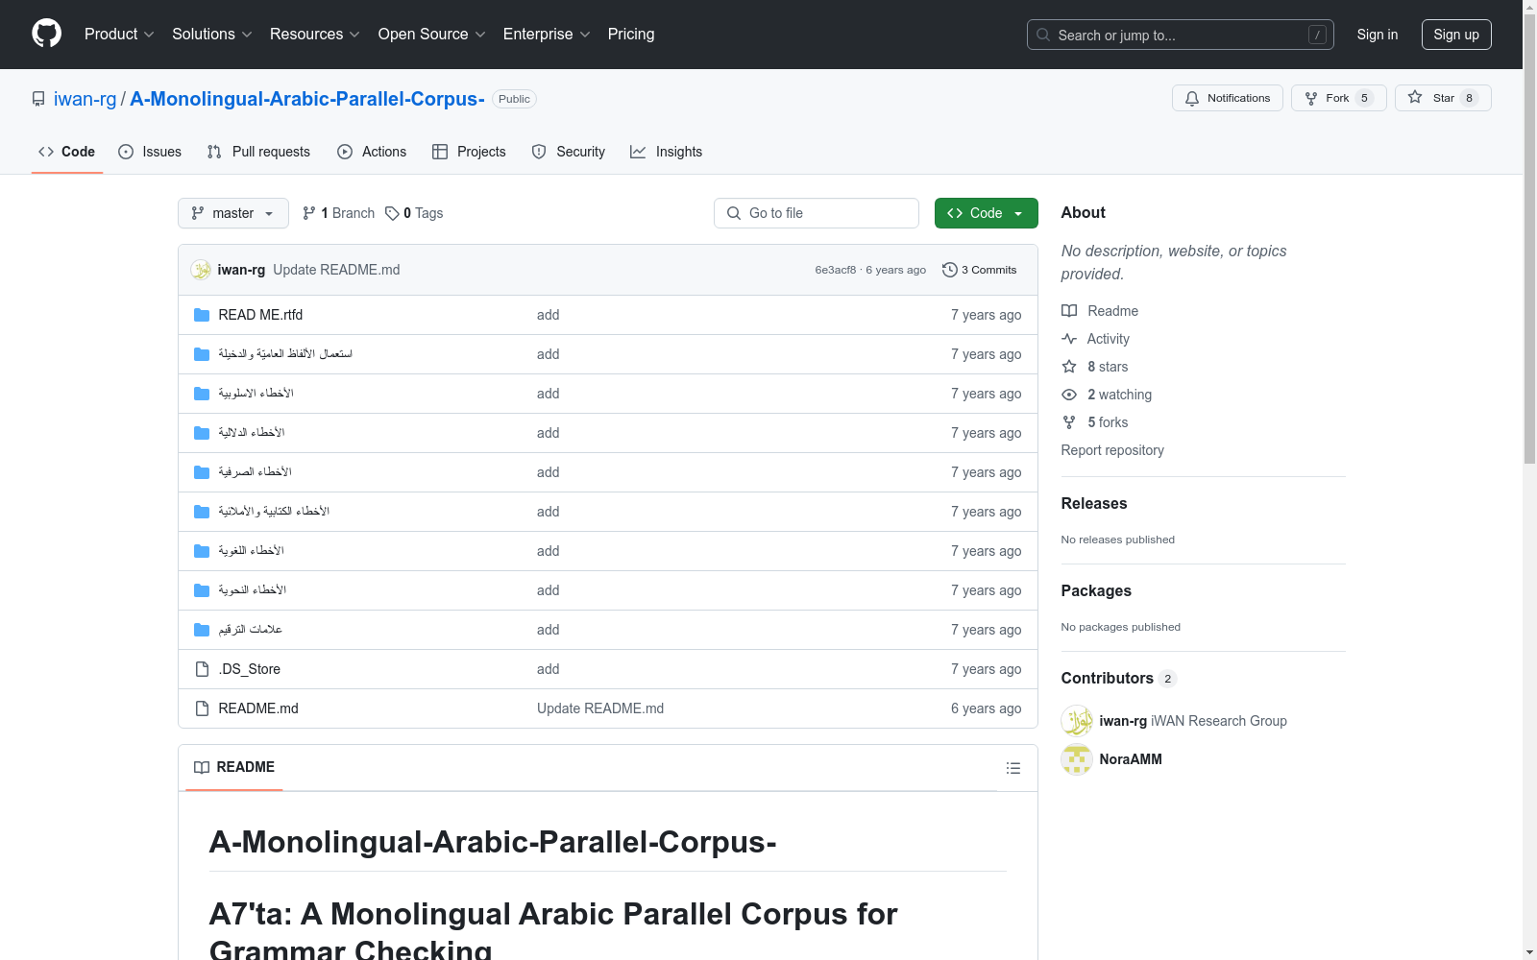This screenshot has height=960, width=1537.
Task: Open the Packages heading link
Action: (x=1096, y=590)
